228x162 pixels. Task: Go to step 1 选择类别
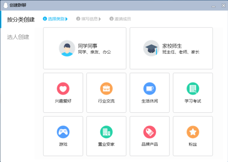(x=55, y=19)
